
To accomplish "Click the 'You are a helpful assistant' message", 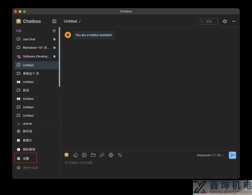I will click(x=94, y=35).
